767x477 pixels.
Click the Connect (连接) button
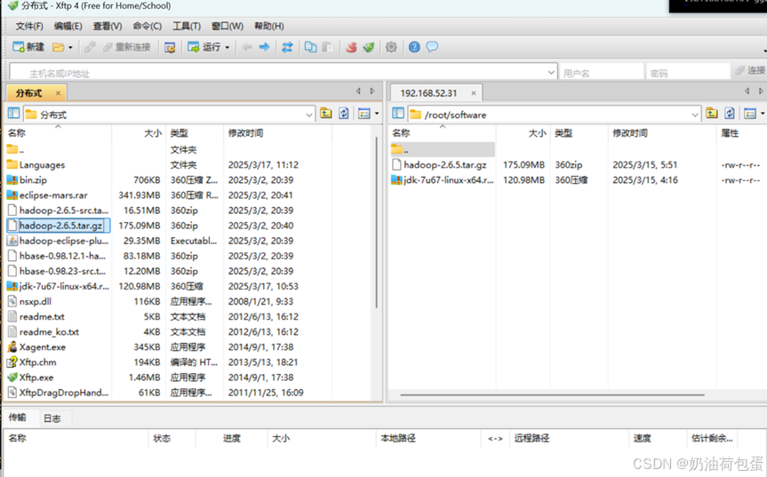750,70
